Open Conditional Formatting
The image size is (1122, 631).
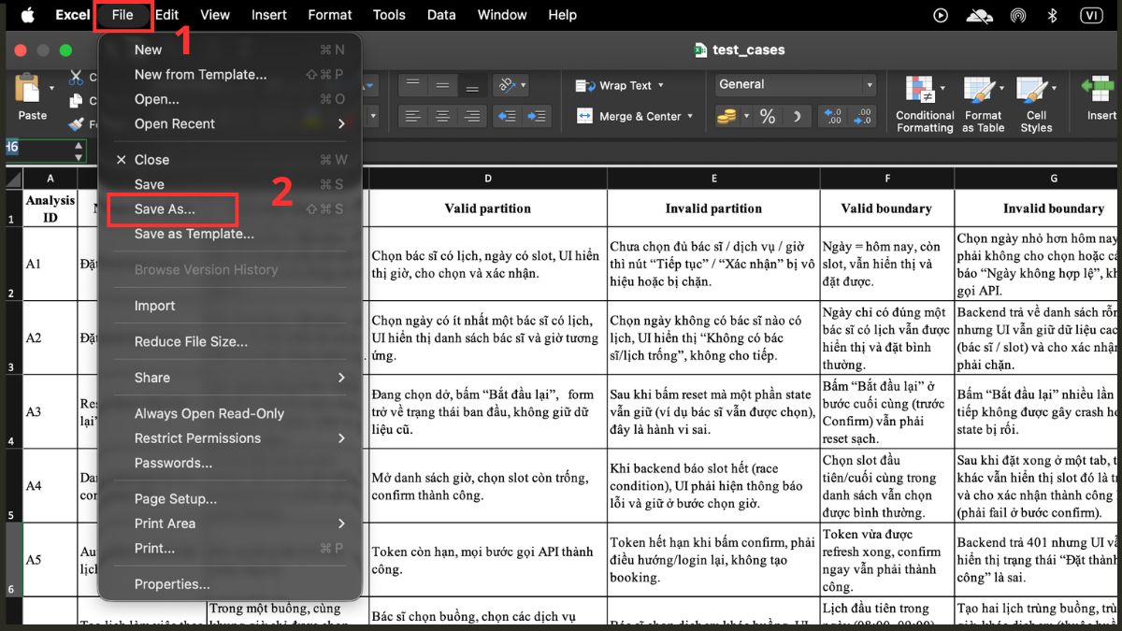925,104
